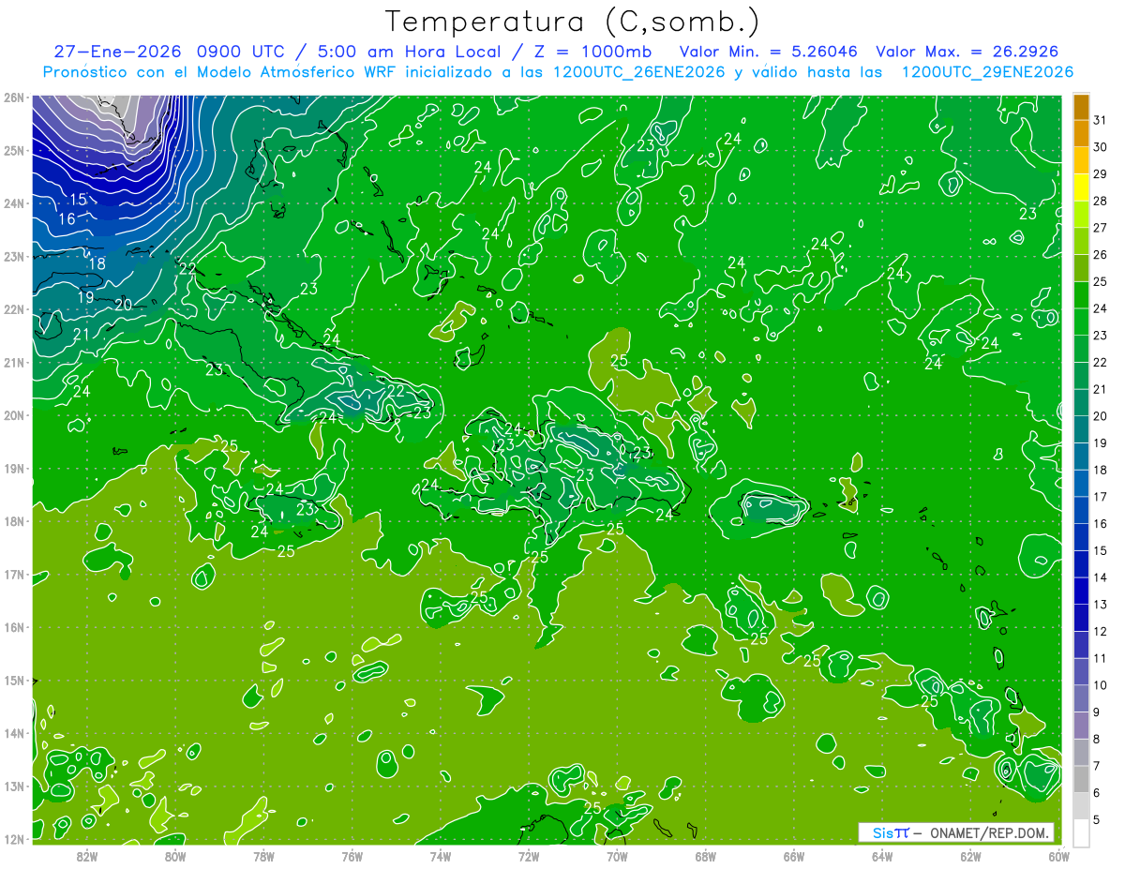Image resolution: width=1125 pixels, height=869 pixels.
Task: Click the "24N" latitude axis label
Action: 13,203
